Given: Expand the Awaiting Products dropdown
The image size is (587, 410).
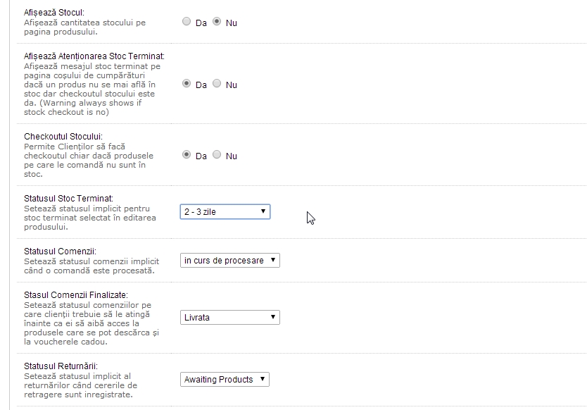Looking at the screenshot, I should [x=225, y=380].
